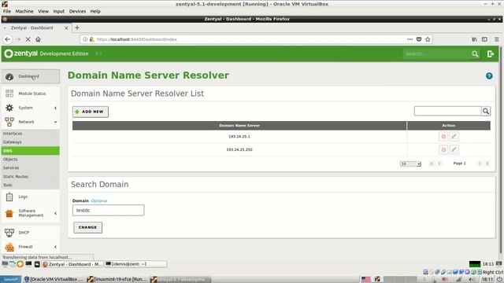Expand the Firewall submenu arrow
Screen dimensions: 504x283
tap(55, 247)
